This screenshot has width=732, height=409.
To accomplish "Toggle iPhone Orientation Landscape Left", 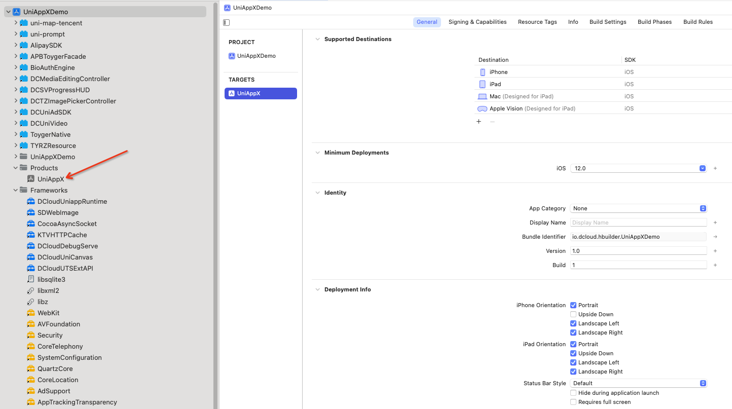I will point(573,323).
